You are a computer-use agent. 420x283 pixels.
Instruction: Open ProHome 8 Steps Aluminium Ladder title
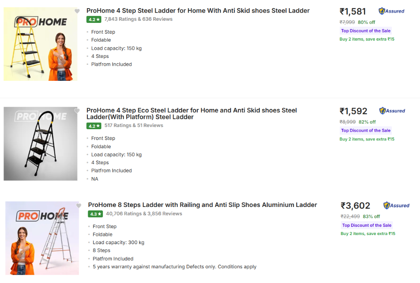tap(202, 205)
